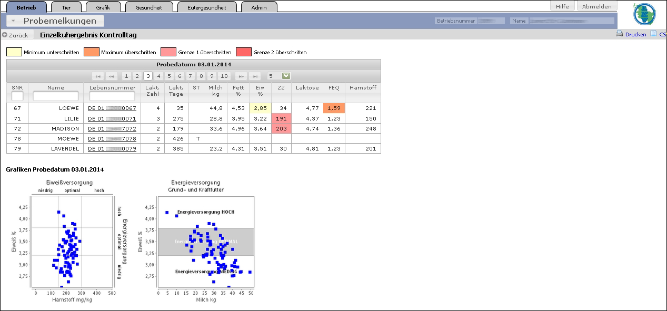
Task: Jump to last page of results
Action: coord(254,76)
